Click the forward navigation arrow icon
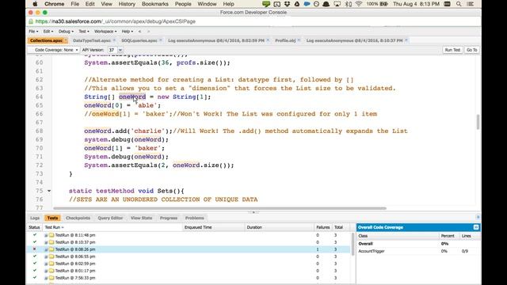The height and width of the screenshot is (285, 507). click(148, 32)
